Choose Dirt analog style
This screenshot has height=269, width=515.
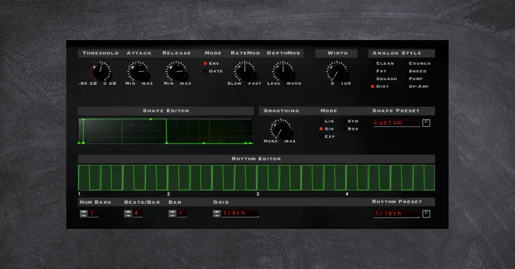(380, 86)
